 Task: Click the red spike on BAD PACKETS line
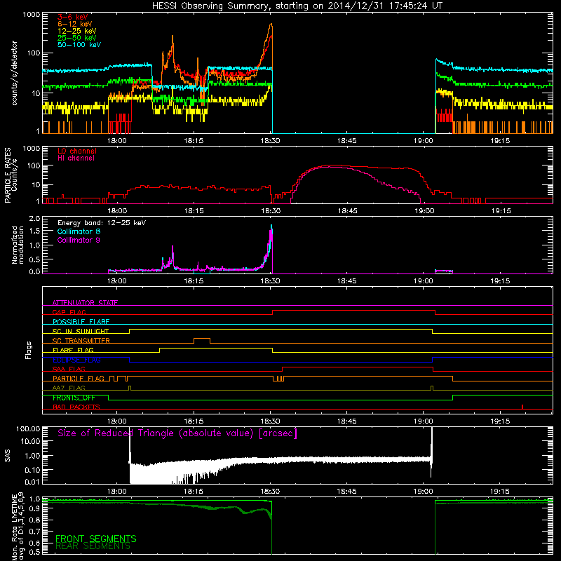[522, 407]
